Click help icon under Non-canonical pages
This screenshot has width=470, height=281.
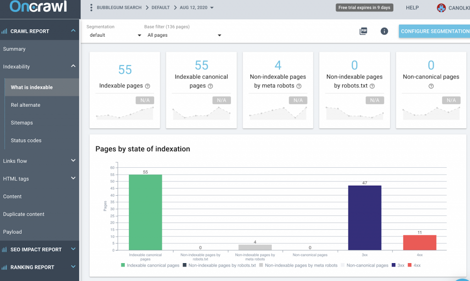[x=431, y=86]
